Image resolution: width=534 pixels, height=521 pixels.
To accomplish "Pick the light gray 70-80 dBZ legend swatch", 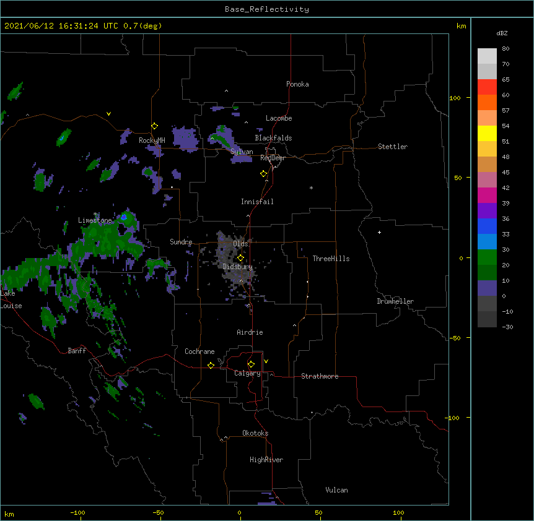I will pyautogui.click(x=487, y=56).
